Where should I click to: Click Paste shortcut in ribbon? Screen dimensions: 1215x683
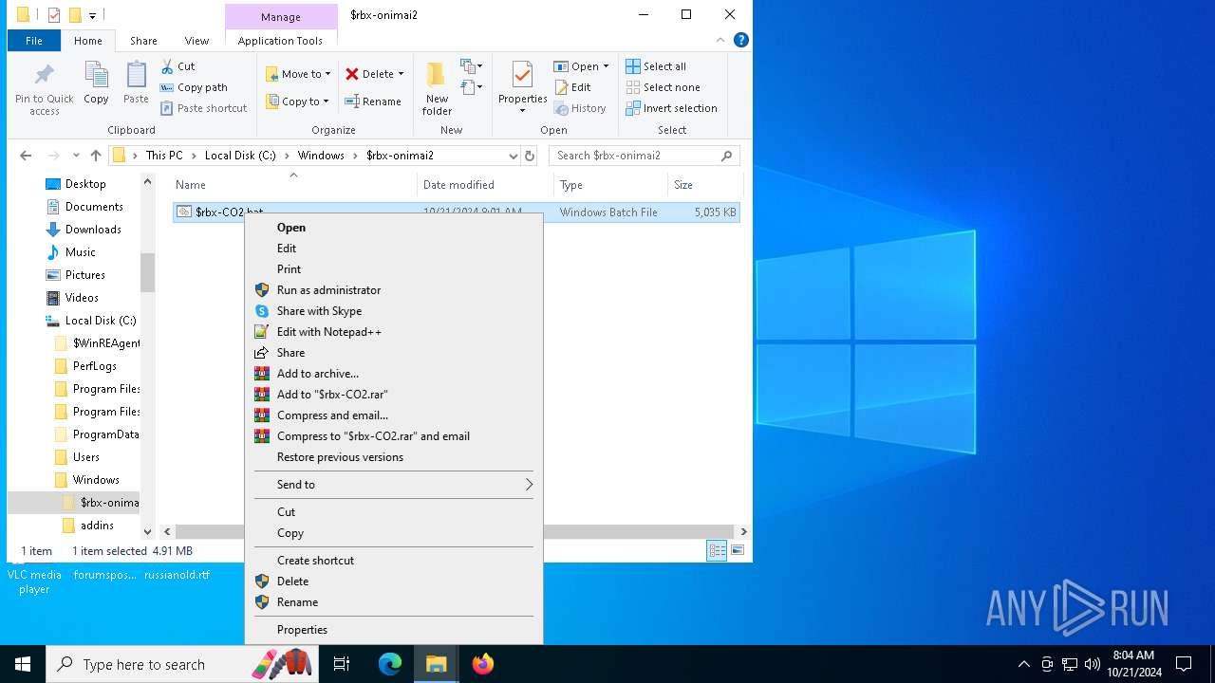203,108
